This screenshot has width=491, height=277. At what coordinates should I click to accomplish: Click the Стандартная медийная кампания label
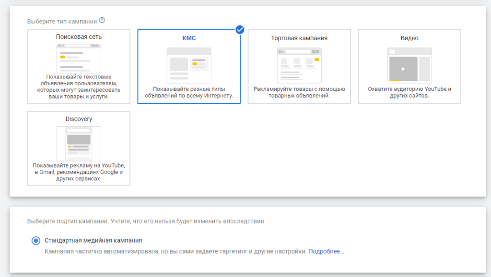pos(93,241)
